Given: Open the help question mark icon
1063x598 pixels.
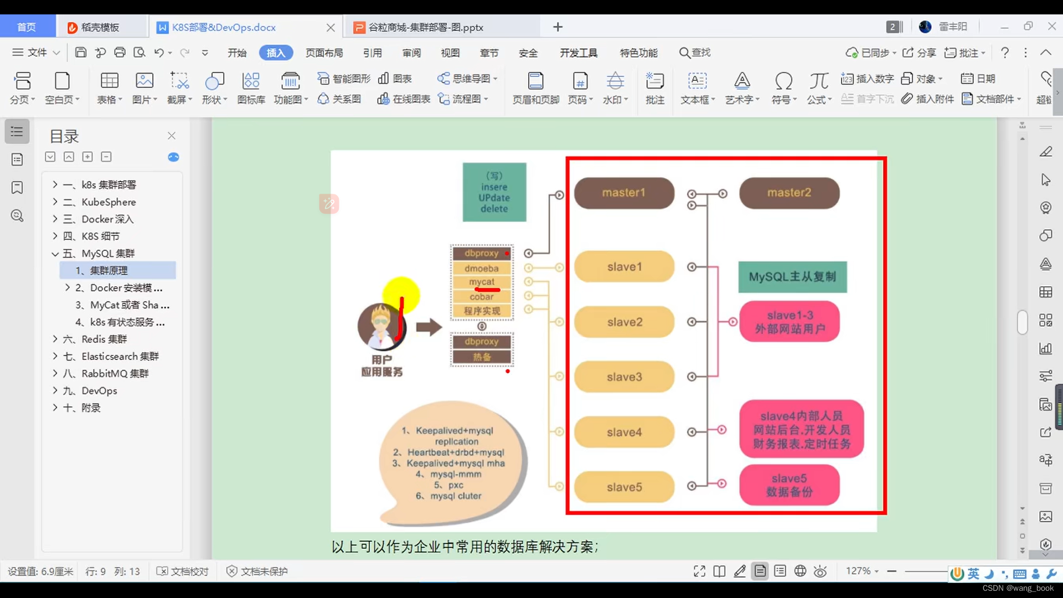Looking at the screenshot, I should click(1005, 53).
